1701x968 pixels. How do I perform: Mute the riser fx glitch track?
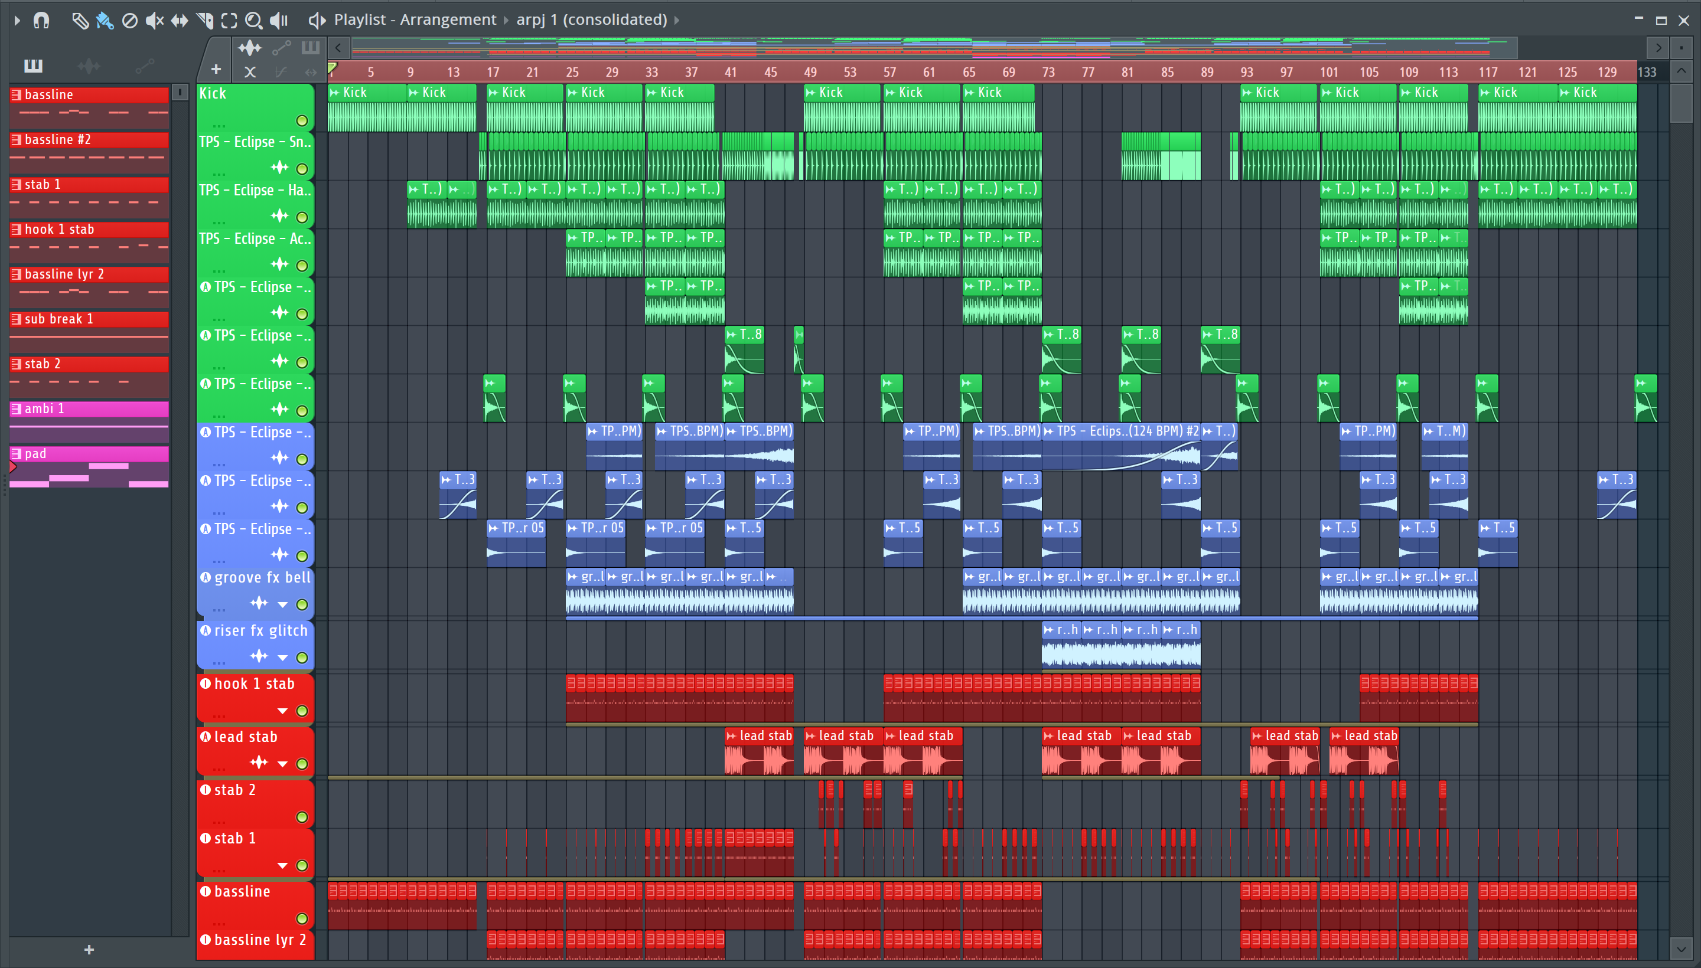click(302, 658)
